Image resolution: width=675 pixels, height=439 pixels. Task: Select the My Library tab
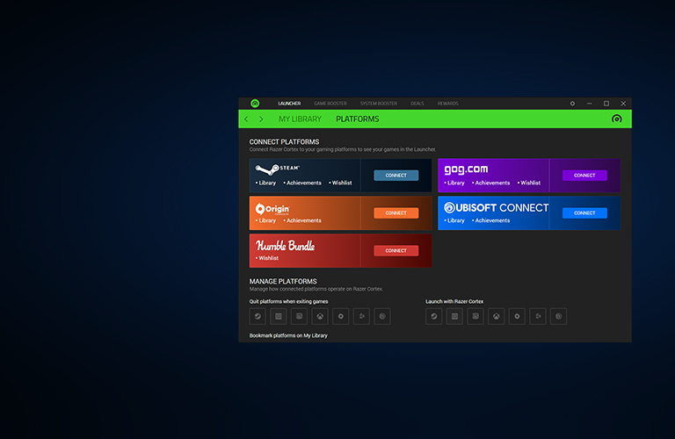pos(300,119)
